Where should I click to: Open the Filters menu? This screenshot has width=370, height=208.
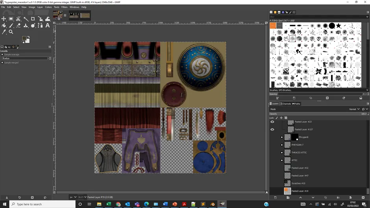coord(64,7)
